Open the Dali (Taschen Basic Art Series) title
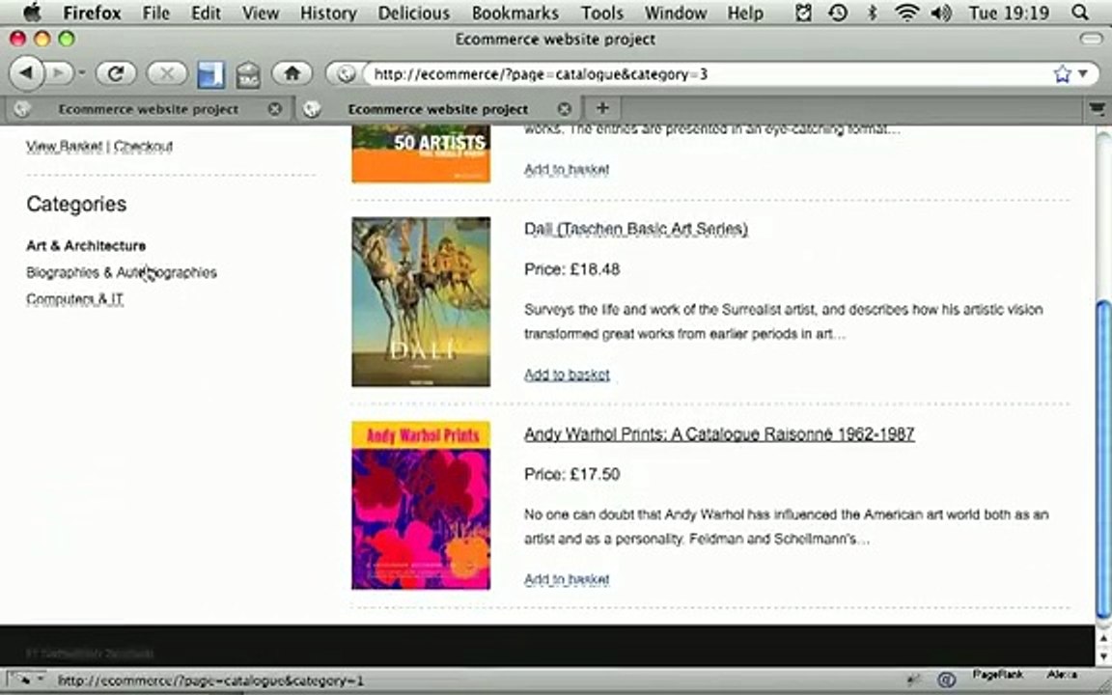 pos(635,229)
